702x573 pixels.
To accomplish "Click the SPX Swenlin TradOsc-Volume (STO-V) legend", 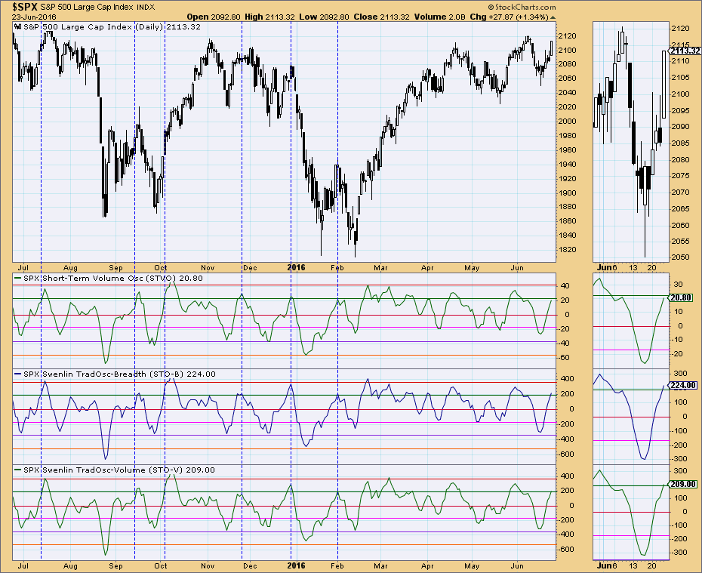I will click(115, 470).
